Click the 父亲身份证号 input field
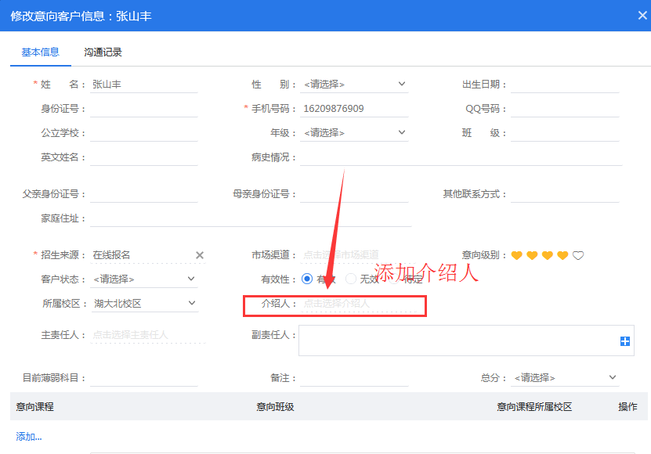This screenshot has height=454, width=651. (x=144, y=194)
